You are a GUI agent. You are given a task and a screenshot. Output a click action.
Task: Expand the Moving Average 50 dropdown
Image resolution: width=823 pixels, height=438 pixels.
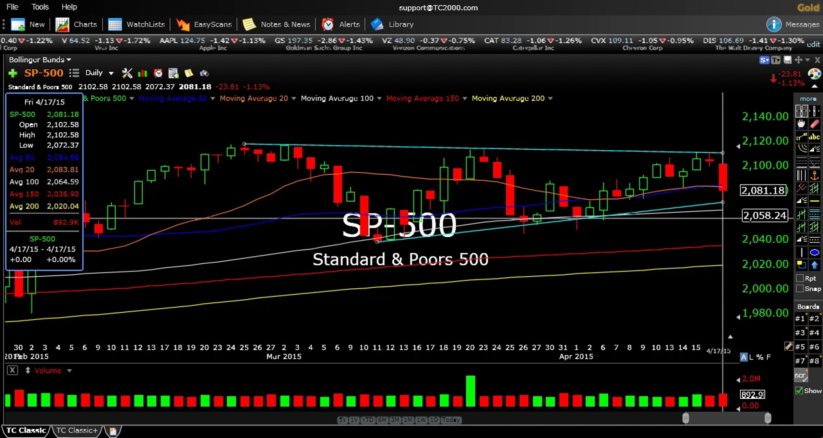213,99
